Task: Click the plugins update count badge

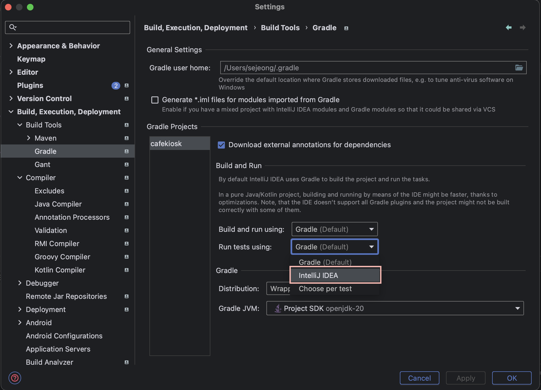Action: click(116, 85)
